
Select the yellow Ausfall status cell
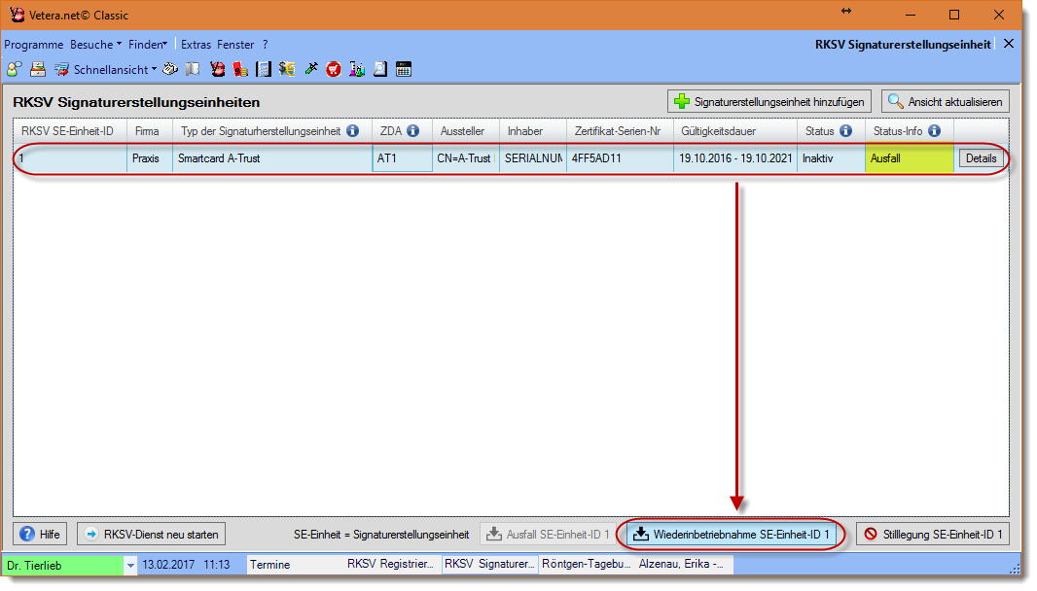(908, 158)
